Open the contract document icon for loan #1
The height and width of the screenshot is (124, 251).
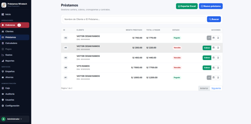coord(218,78)
